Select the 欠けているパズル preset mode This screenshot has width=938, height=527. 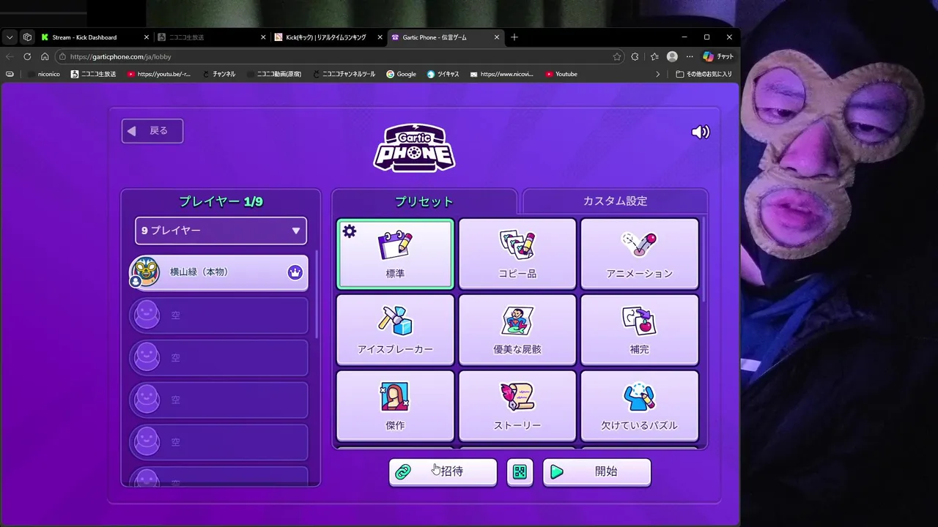(639, 405)
